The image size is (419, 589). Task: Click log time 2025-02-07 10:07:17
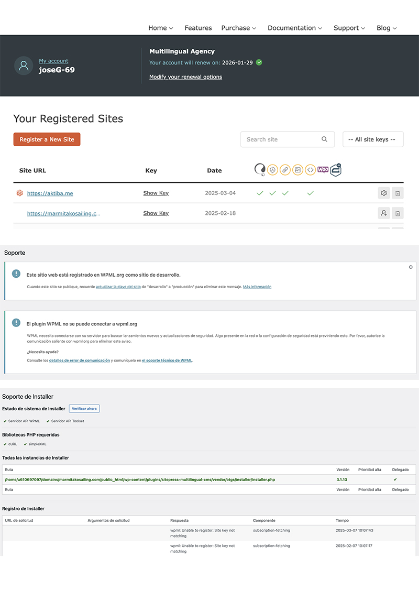[x=354, y=546]
